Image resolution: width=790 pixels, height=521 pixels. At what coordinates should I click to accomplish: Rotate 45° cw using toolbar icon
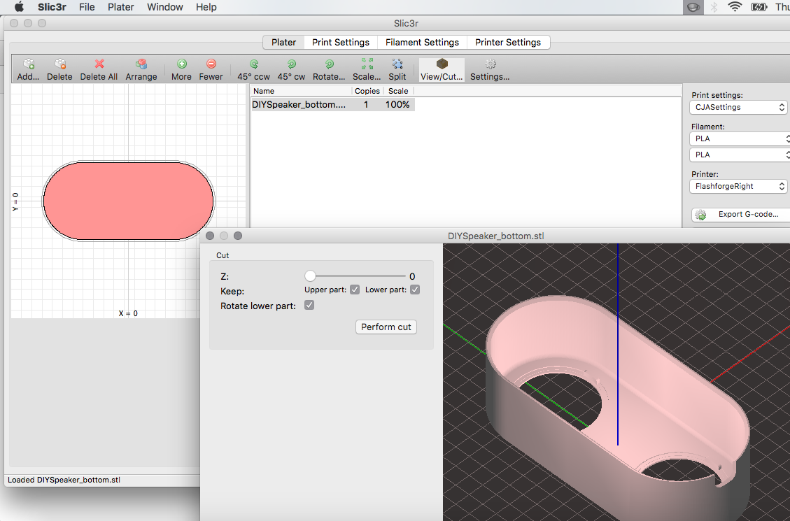[291, 64]
